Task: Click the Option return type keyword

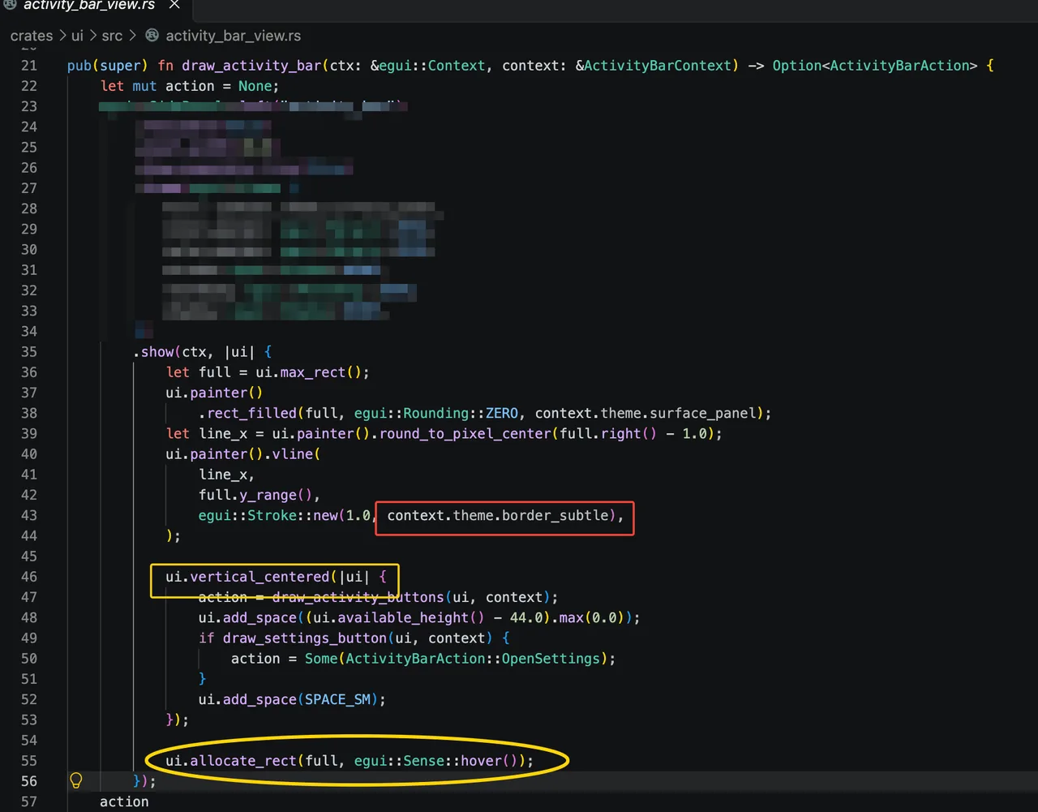Action: click(797, 66)
